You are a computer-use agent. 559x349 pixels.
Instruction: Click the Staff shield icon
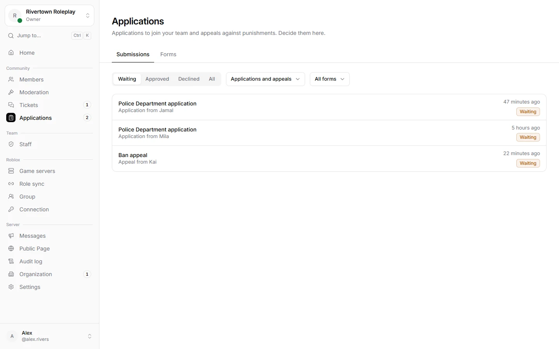[11, 144]
